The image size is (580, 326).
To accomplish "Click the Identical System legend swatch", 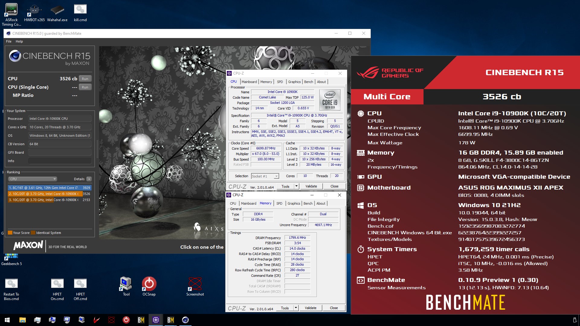I will [x=33, y=233].
